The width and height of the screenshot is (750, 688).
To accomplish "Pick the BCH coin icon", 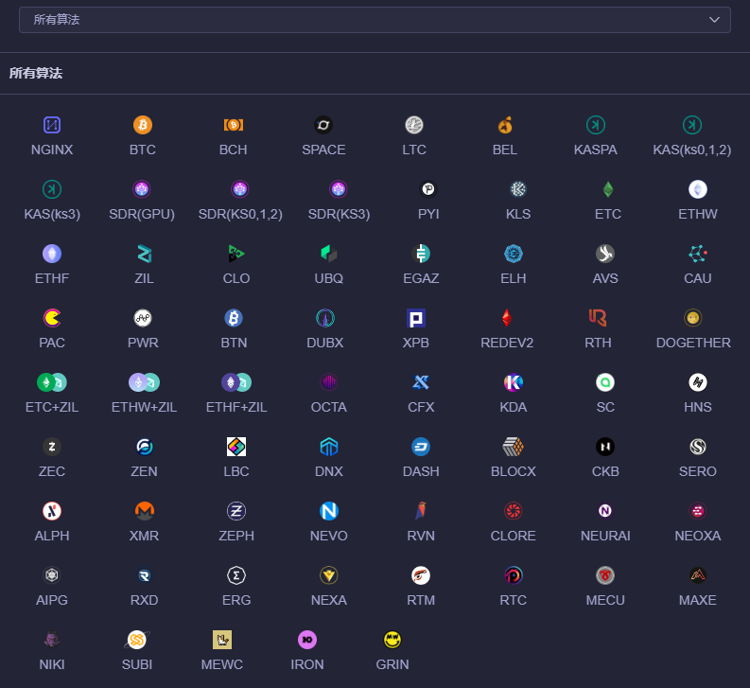I will [234, 125].
